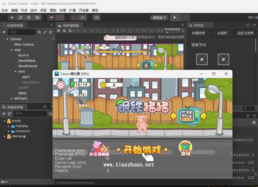Create a new asset with assets plus icon

click(4, 114)
